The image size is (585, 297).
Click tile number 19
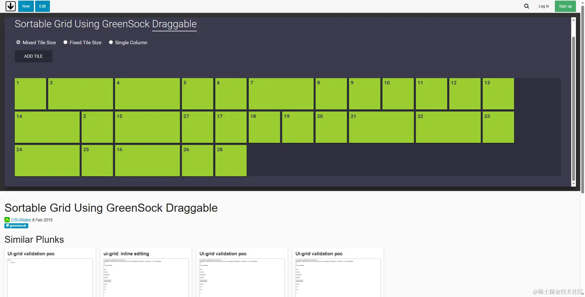(298, 127)
